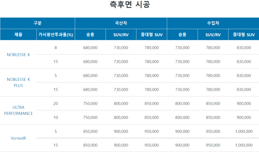The height and width of the screenshot is (152, 259).
Task: Click domestic SUV/RV 730,000 in NOBLESSE K PLUS 15% row
Action: point(121,90)
